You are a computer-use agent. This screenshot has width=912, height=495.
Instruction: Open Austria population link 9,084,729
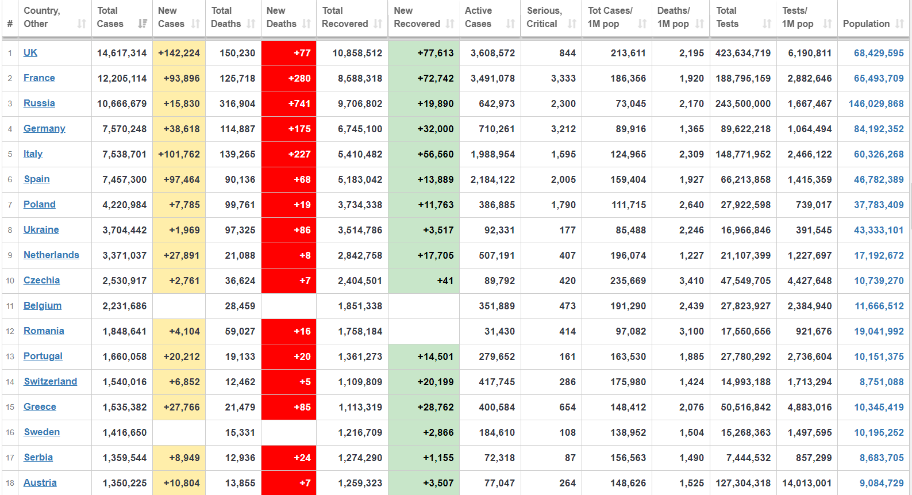pyautogui.click(x=882, y=483)
